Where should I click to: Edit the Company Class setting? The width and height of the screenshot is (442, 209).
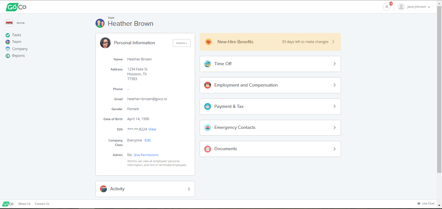pyautogui.click(x=148, y=140)
